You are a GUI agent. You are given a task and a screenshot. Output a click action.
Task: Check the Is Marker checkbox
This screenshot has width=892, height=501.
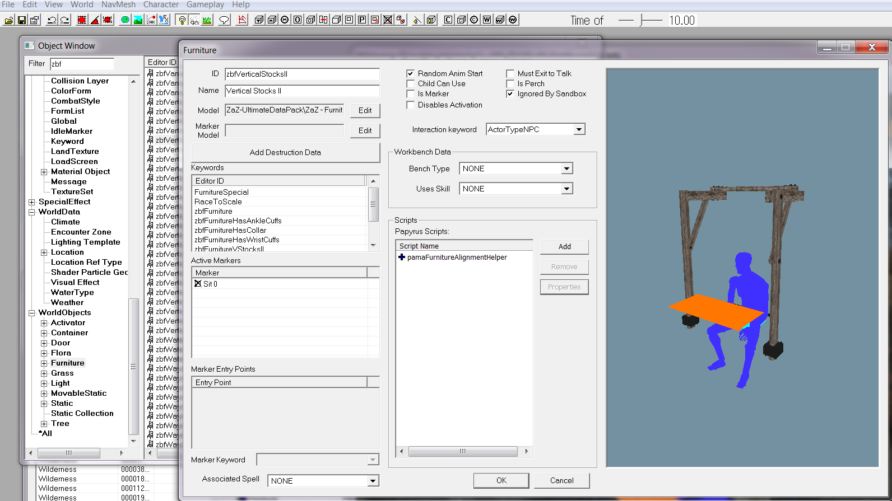click(x=411, y=94)
